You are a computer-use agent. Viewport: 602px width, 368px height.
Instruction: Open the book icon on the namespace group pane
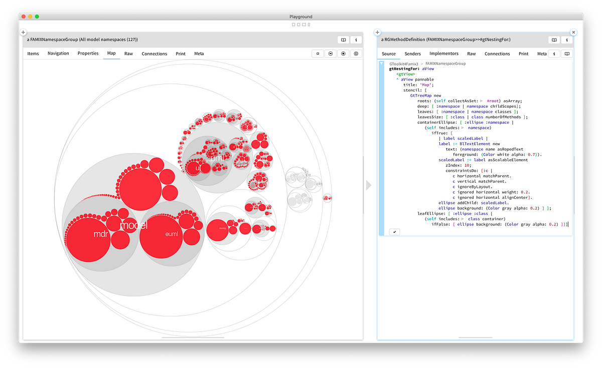point(343,40)
